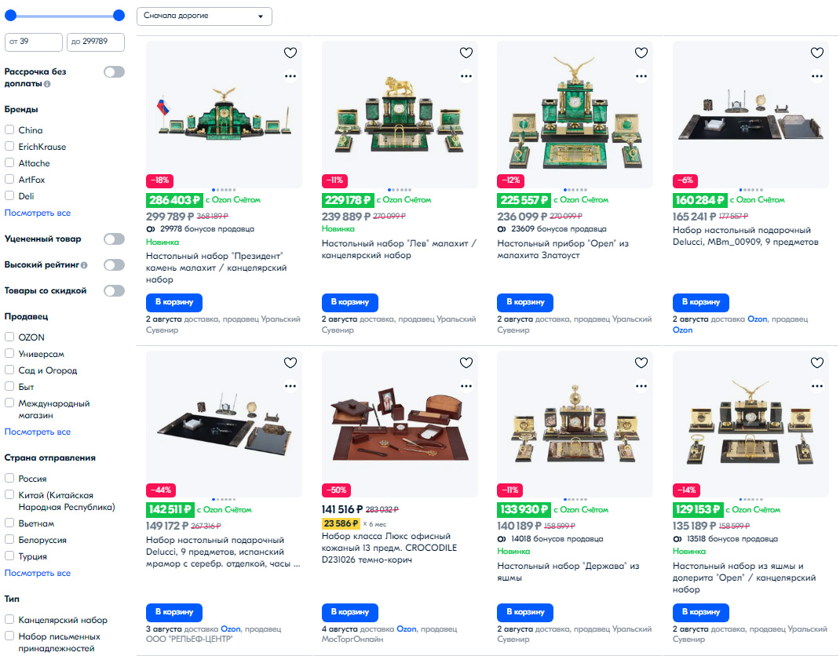Click info icon beside 'Высокий рейтинг'
The width and height of the screenshot is (840, 656).
click(x=84, y=265)
